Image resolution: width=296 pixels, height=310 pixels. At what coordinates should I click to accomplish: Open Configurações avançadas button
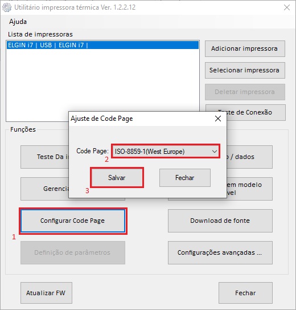pyautogui.click(x=220, y=252)
